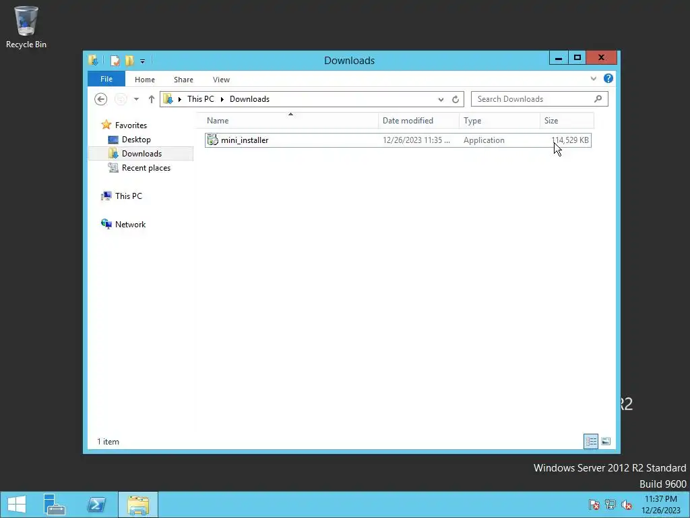Open Recent places in navigation pane
Image resolution: width=690 pixels, height=518 pixels.
point(146,168)
